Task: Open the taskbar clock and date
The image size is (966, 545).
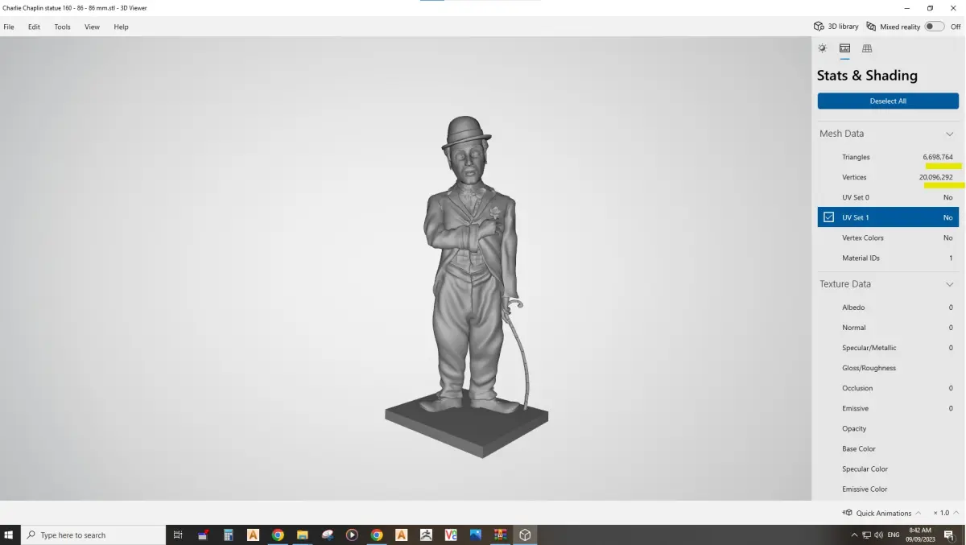Action: (919, 535)
